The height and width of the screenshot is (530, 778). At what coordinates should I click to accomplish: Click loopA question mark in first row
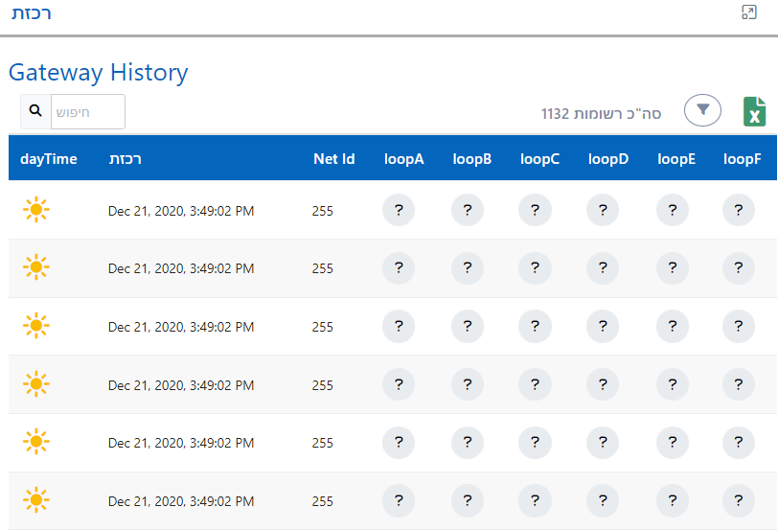pos(399,210)
